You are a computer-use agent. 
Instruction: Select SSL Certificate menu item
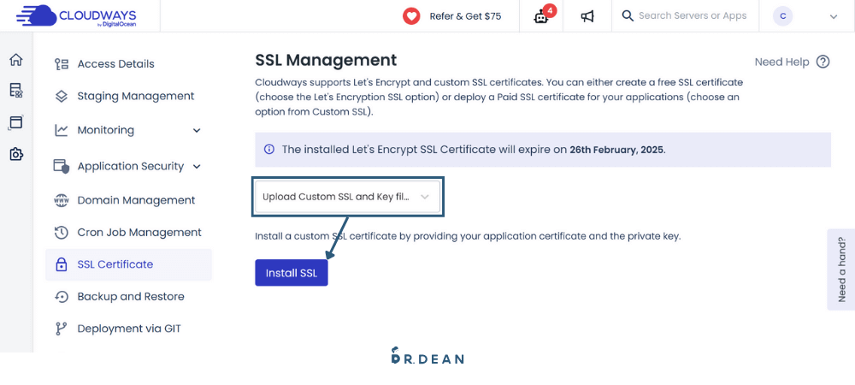(x=129, y=265)
